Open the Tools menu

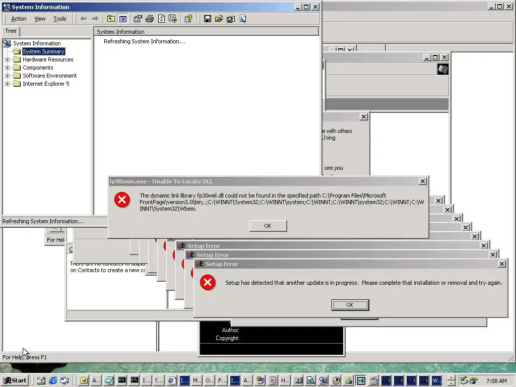(x=60, y=19)
